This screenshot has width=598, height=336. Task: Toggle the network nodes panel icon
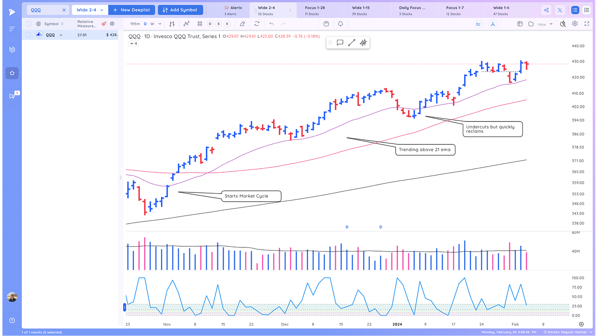coord(493,24)
